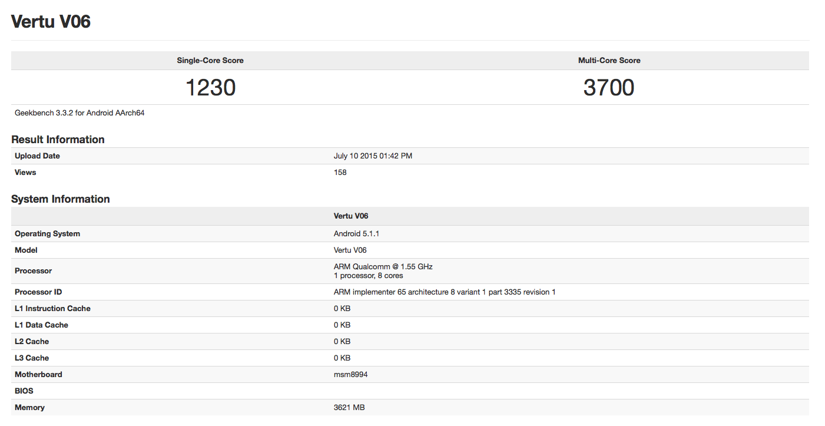Click the Model row label
Viewport: 825px width, 426px height.
[26, 250]
